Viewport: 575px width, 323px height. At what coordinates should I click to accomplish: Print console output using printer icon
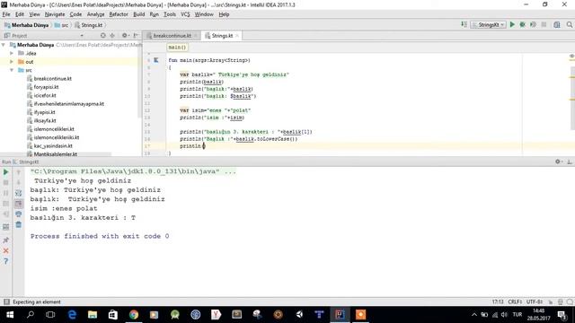[18, 214]
